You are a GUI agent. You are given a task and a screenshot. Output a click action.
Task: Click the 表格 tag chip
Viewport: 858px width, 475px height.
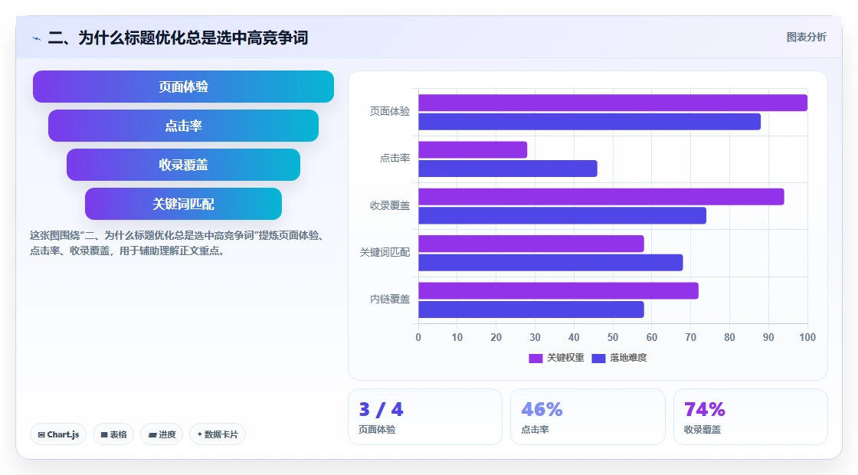[113, 434]
